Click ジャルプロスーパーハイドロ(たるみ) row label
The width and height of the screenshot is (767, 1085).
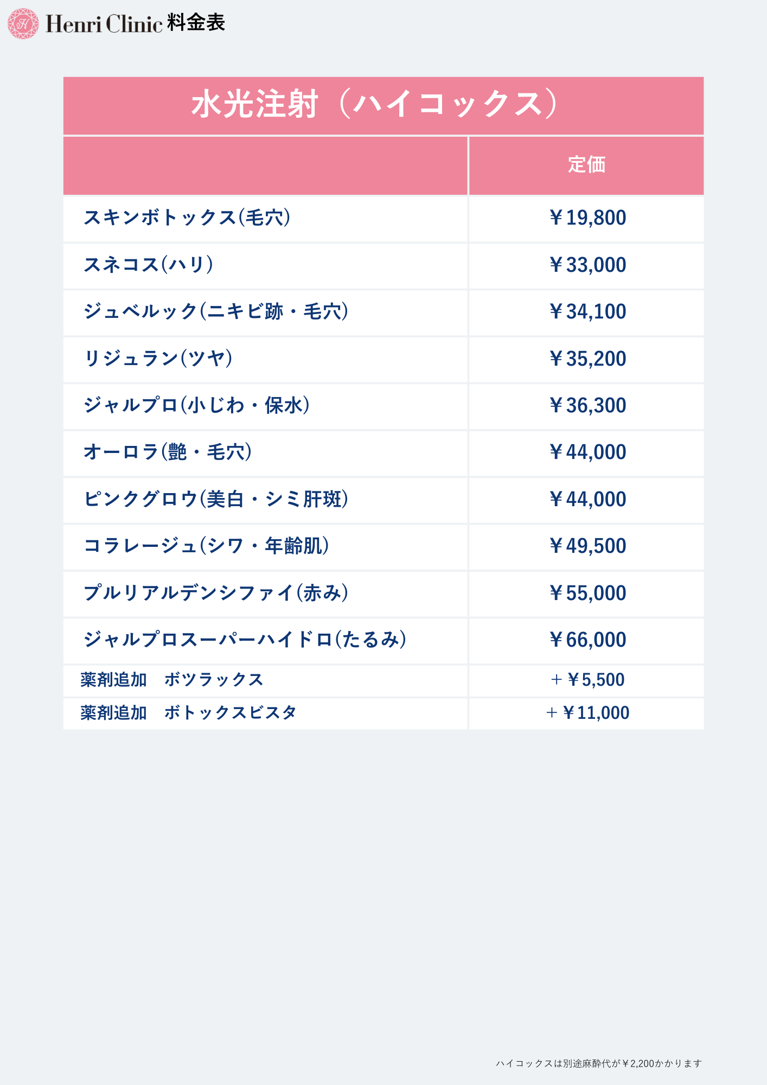pos(245,640)
